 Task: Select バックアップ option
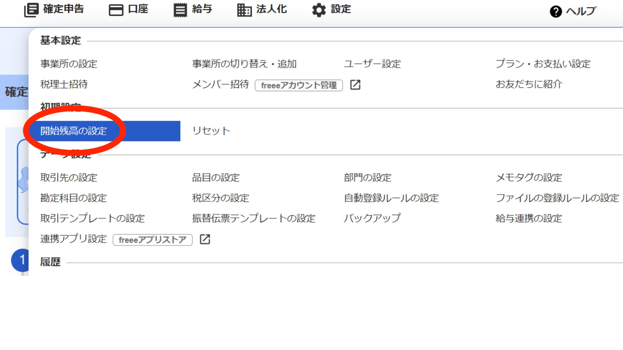[372, 218]
